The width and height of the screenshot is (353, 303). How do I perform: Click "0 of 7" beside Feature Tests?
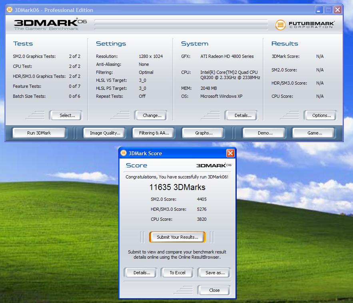point(74,86)
